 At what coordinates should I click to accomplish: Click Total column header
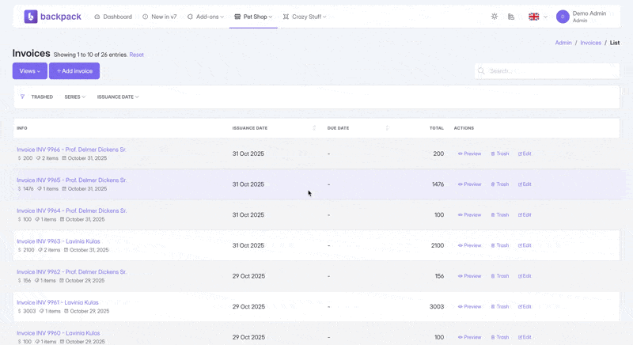437,128
